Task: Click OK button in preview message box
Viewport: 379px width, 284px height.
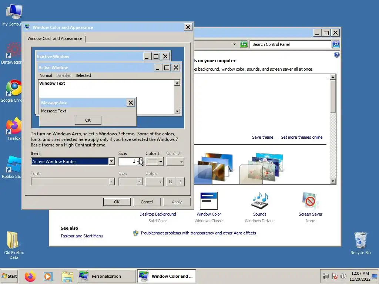Action: (x=88, y=120)
